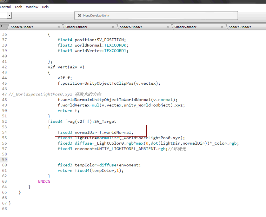The height and width of the screenshot is (217, 266).
Task: Open the Help menu
Action: (45, 7)
